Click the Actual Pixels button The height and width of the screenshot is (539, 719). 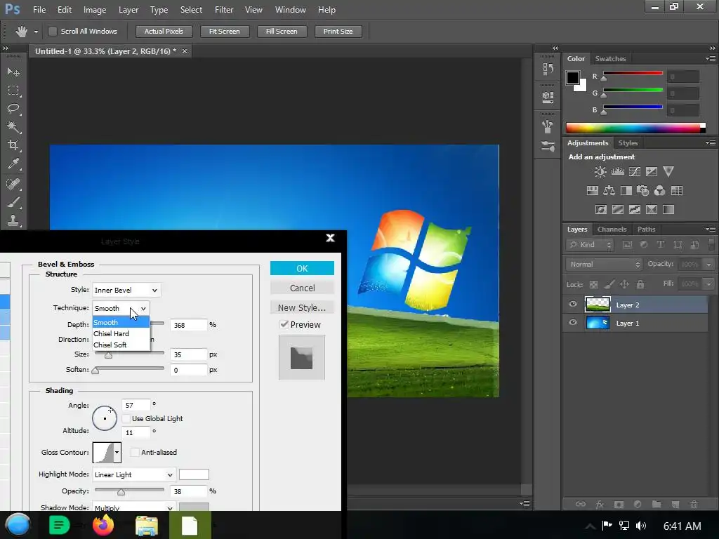click(x=164, y=32)
